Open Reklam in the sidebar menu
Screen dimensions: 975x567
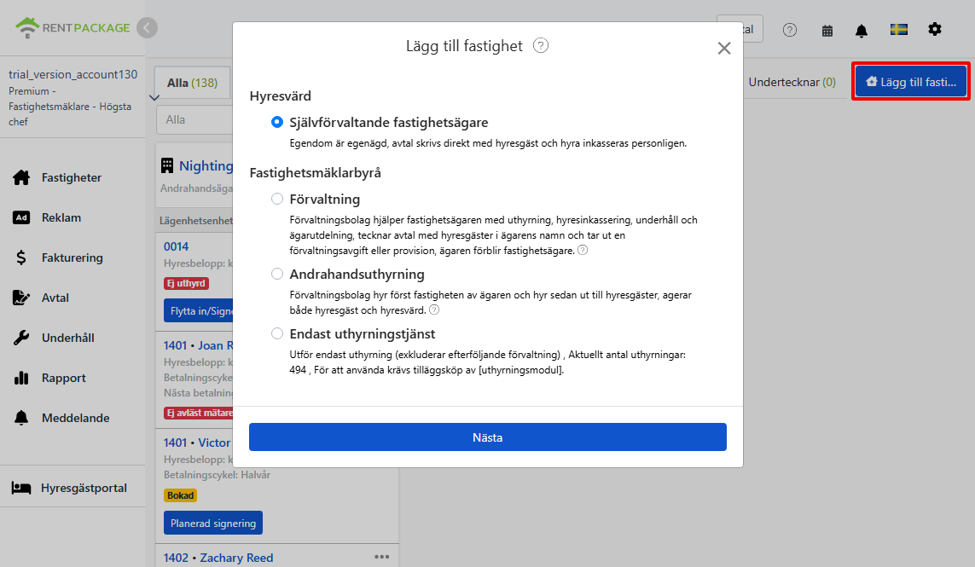[x=61, y=217]
